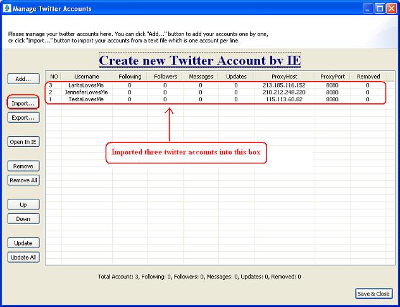This screenshot has width=400, height=307.
Task: Click Save & Close button
Action: point(373,294)
